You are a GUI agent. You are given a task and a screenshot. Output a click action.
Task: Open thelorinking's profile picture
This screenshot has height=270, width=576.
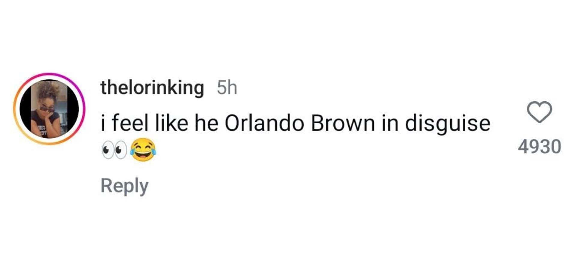tap(49, 109)
